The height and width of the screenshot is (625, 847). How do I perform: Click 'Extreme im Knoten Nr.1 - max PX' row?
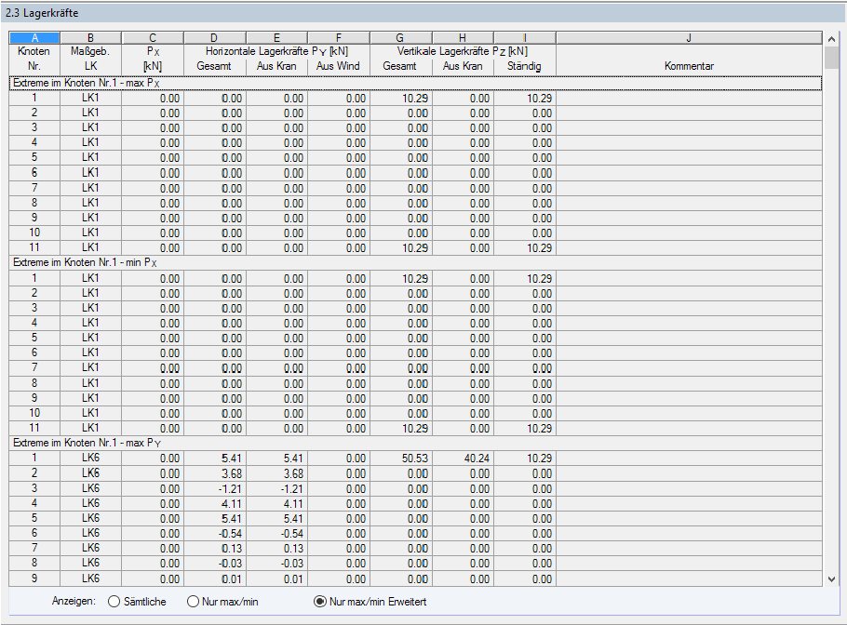coord(415,83)
